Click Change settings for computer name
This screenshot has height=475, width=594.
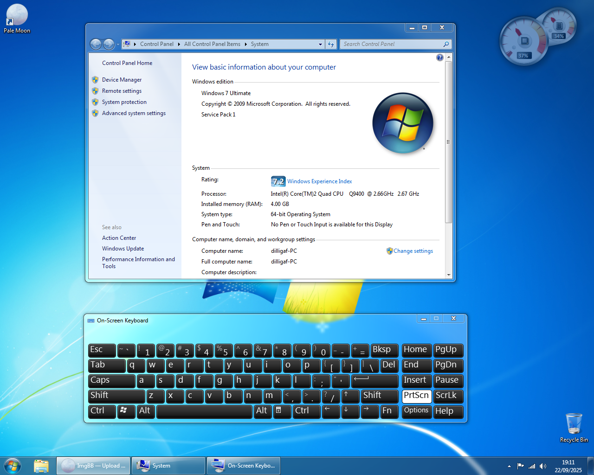[x=413, y=251]
